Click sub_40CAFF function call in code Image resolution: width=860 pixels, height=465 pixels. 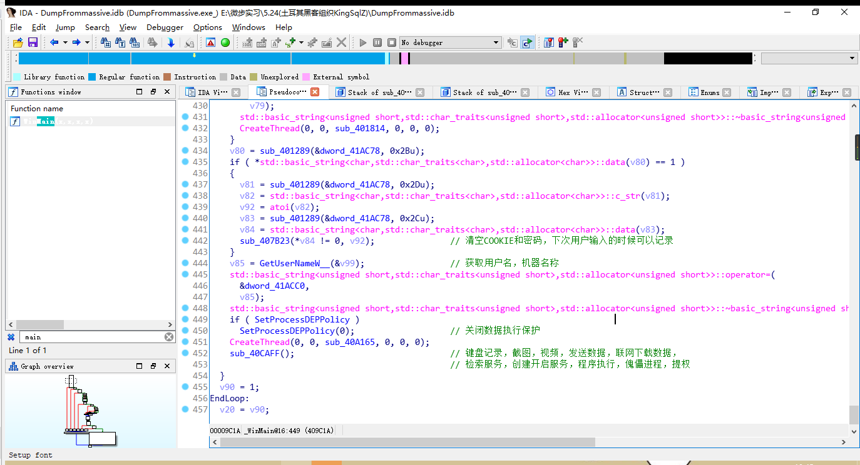pos(254,353)
